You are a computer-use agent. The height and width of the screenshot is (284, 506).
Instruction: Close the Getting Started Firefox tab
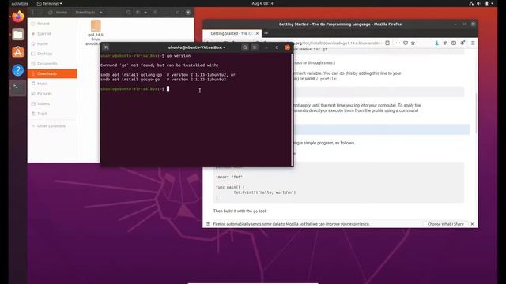tap(257, 33)
